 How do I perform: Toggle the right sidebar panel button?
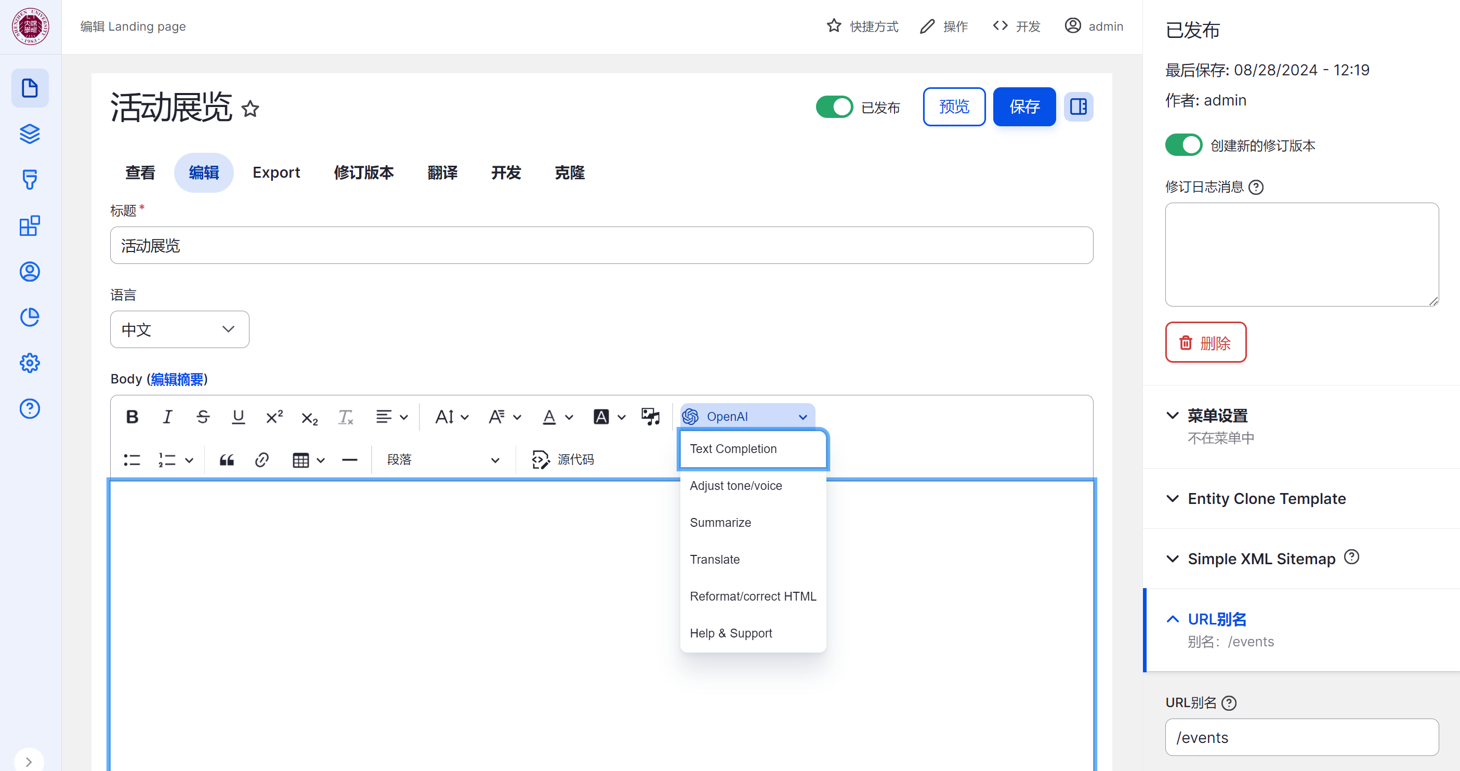1078,107
